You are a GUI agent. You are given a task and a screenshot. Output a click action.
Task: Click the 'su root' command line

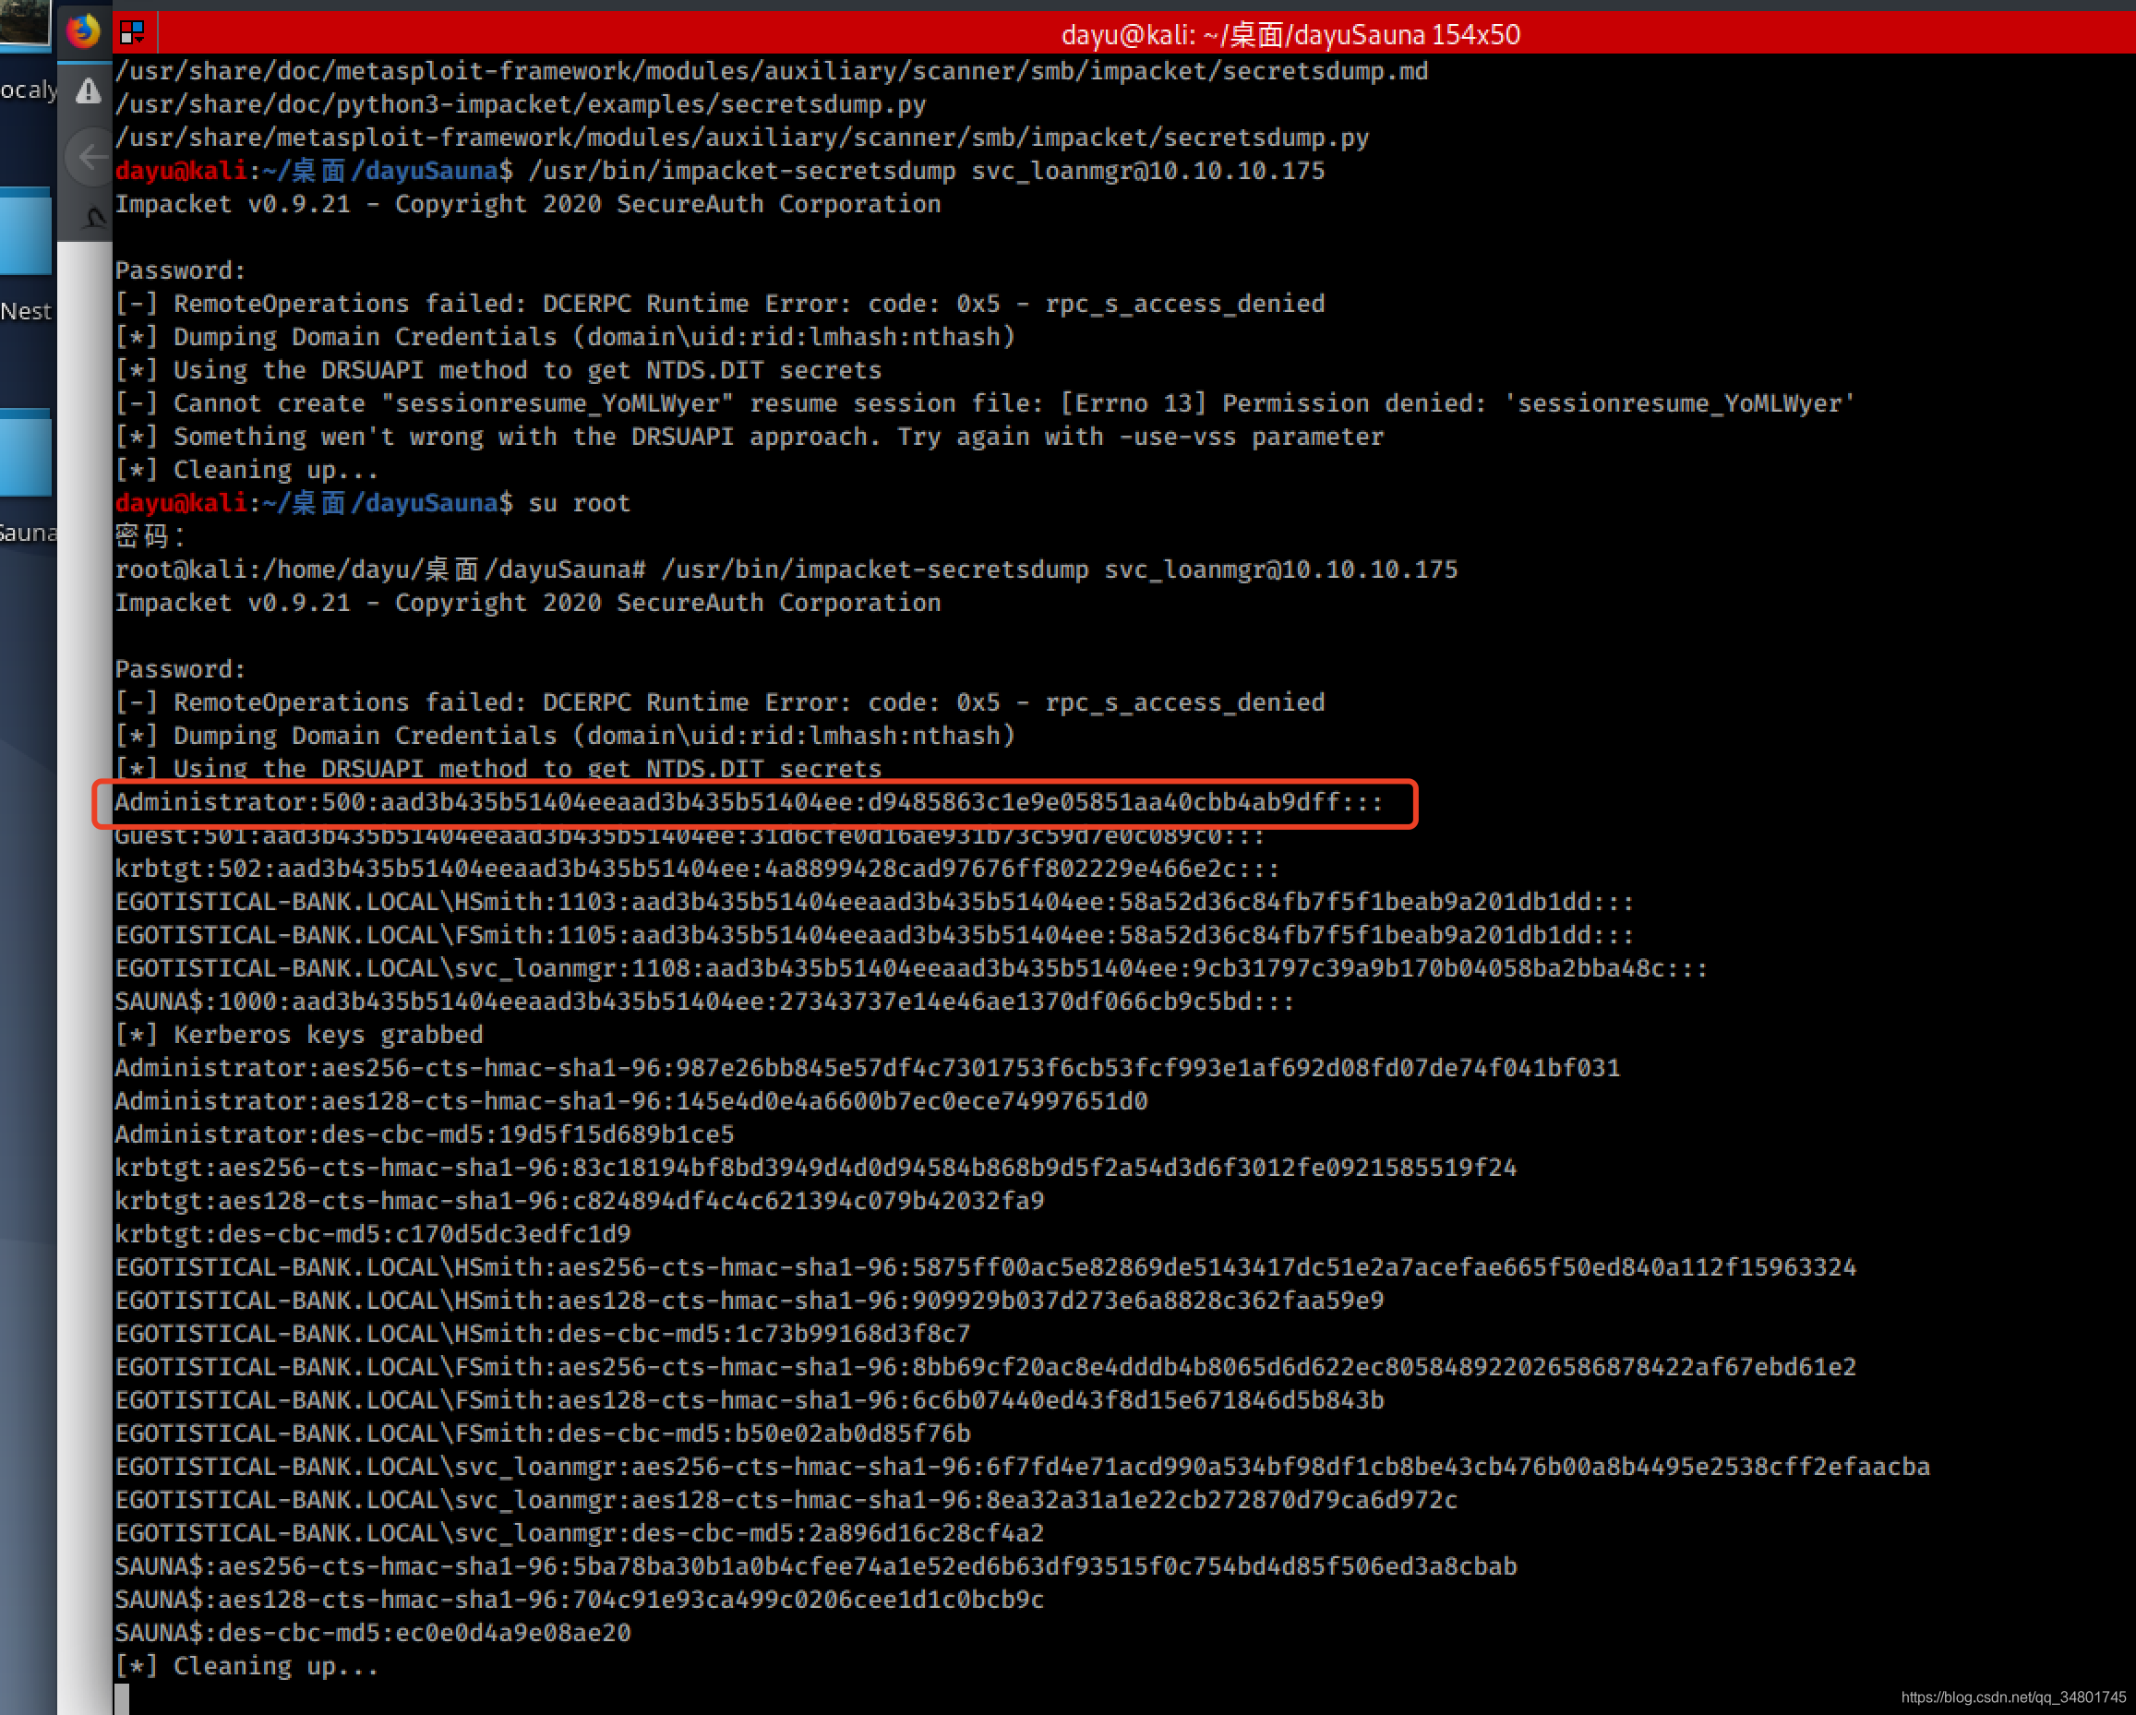click(x=373, y=503)
